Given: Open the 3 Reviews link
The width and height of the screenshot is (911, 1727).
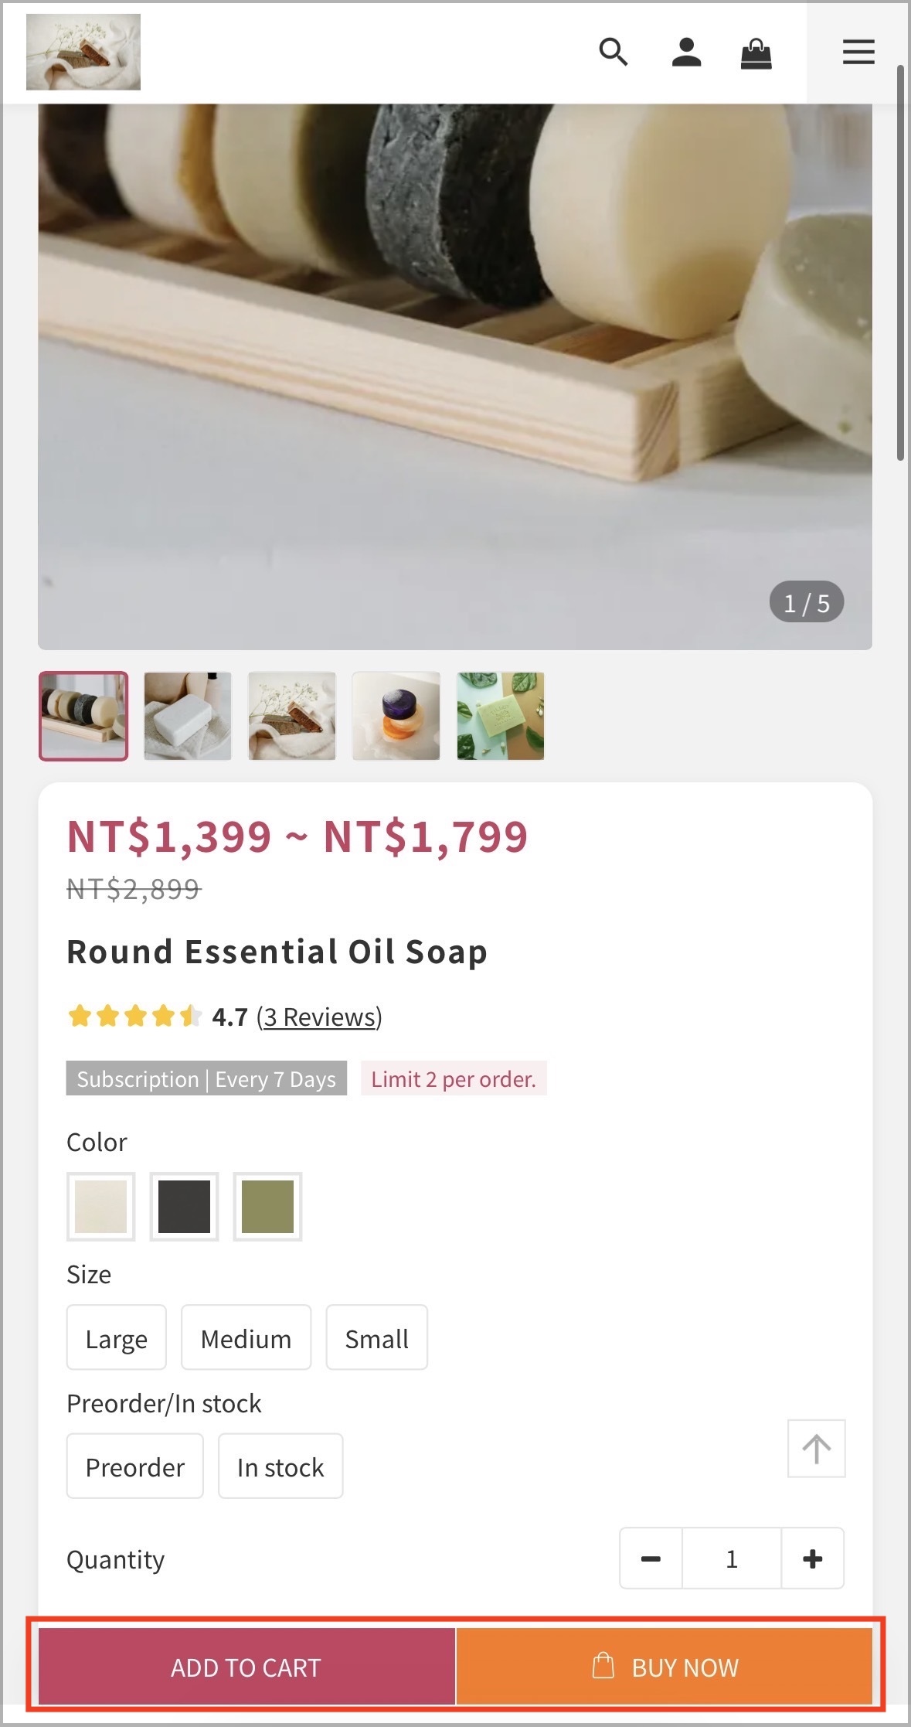Looking at the screenshot, I should point(319,1017).
